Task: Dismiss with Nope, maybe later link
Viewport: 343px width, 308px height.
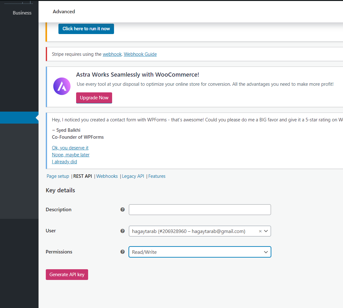Action: pos(71,155)
